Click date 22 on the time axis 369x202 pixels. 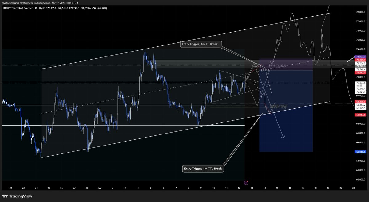click(x=11, y=187)
